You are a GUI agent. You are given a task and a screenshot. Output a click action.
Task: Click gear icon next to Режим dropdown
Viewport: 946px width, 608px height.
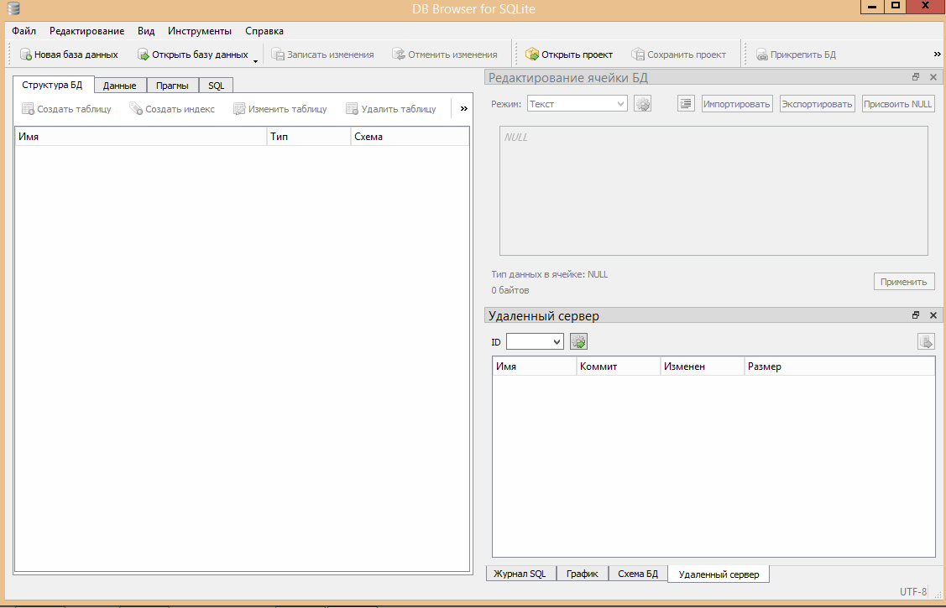pos(642,104)
